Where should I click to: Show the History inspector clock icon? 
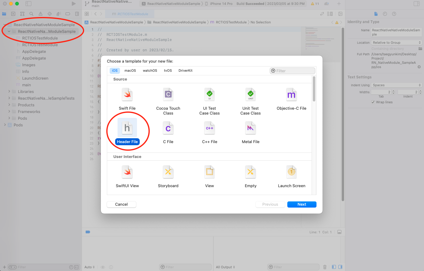click(385, 14)
